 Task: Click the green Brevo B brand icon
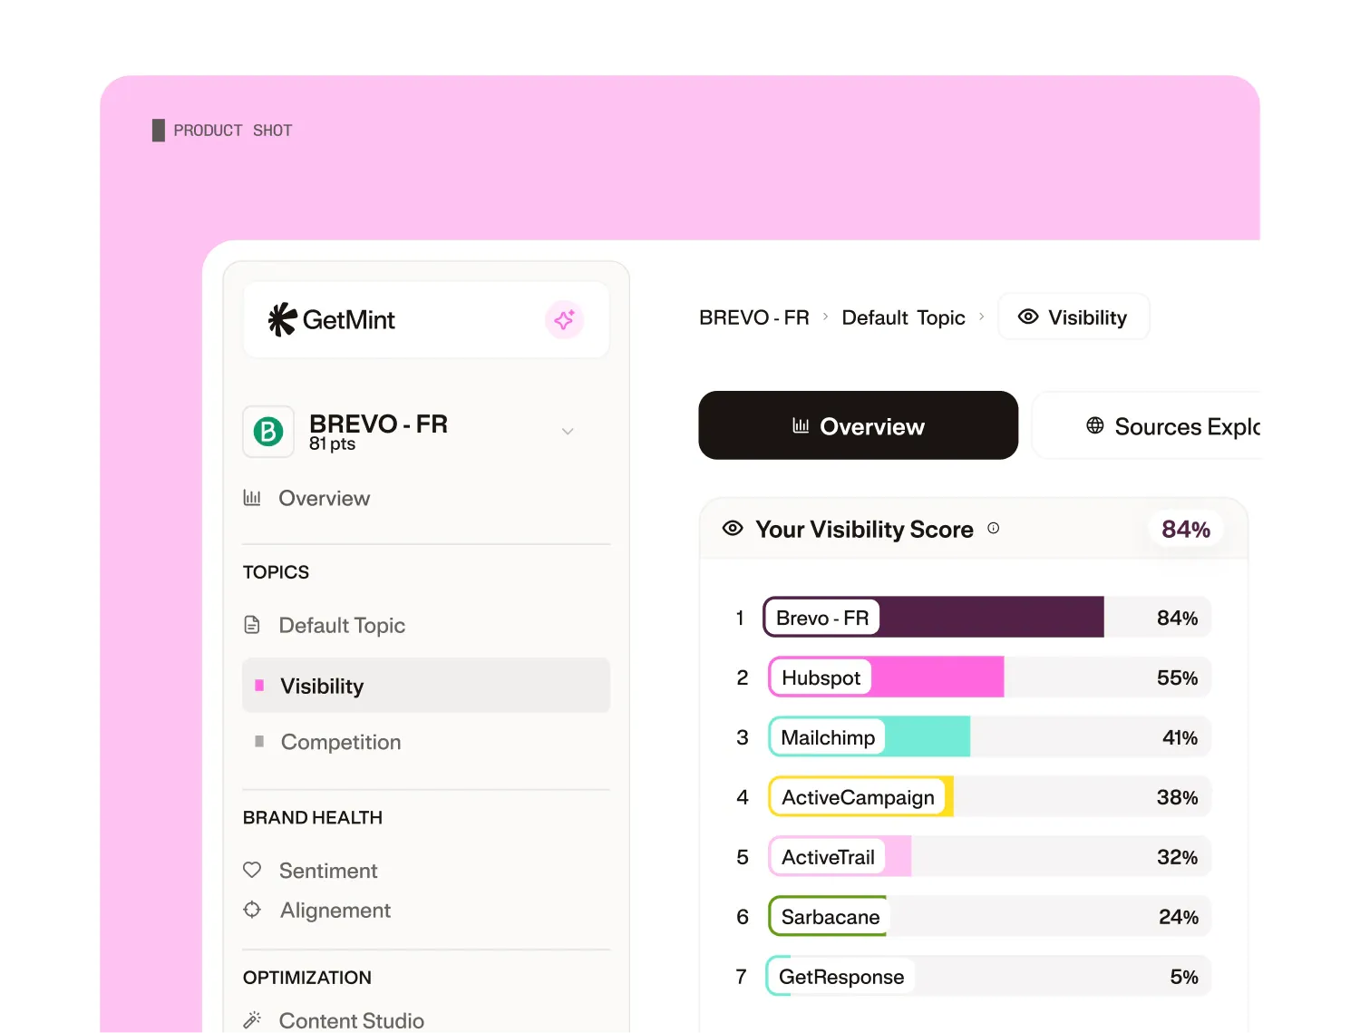coord(268,432)
